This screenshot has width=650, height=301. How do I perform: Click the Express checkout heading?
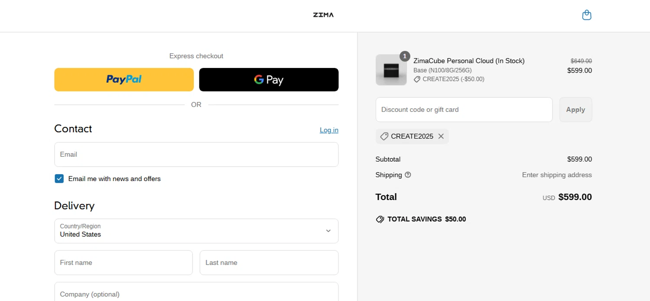[x=196, y=56]
